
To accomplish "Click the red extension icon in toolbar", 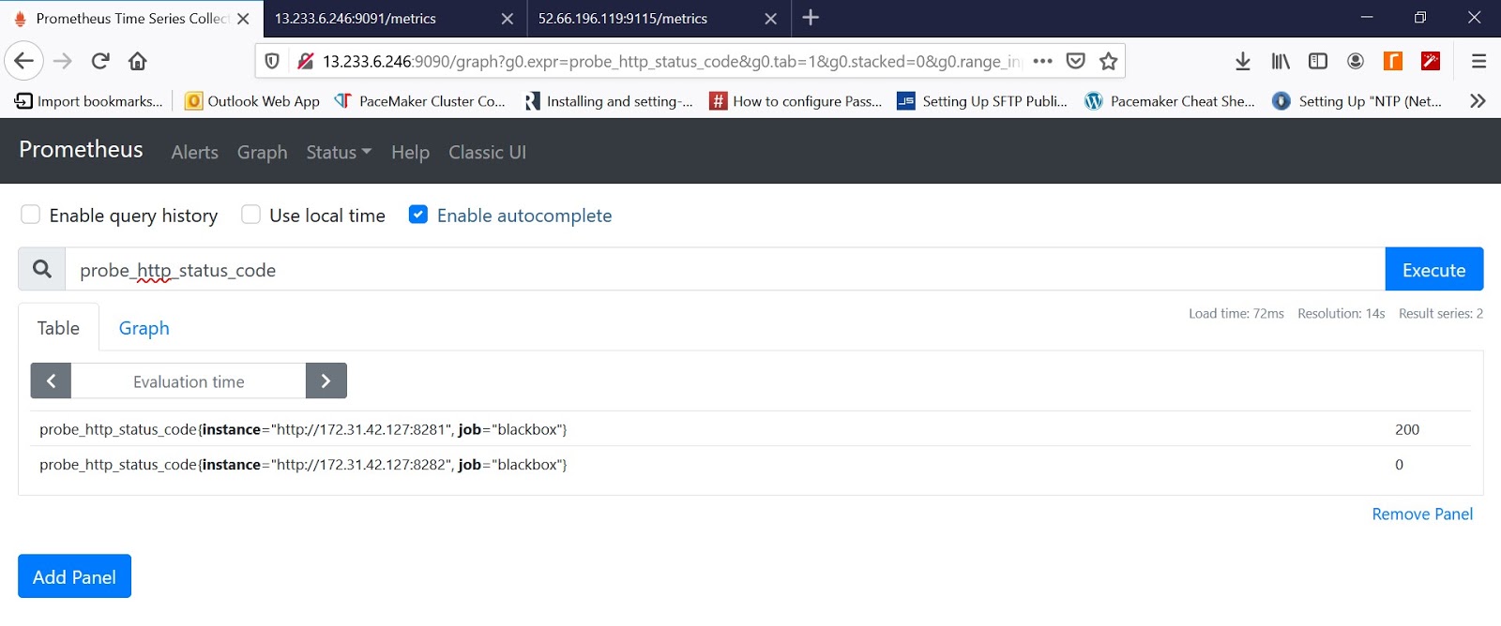I will tap(1431, 61).
